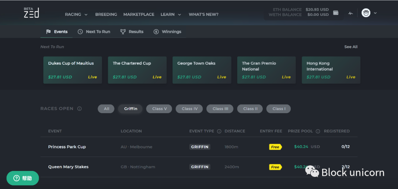This screenshot has height=189, width=398.
Task: Select the Class IV filter
Action: (x=189, y=109)
